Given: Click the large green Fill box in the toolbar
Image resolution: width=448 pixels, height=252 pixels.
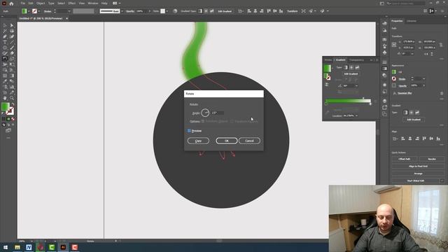Looking at the screenshot, I should click(5, 107).
